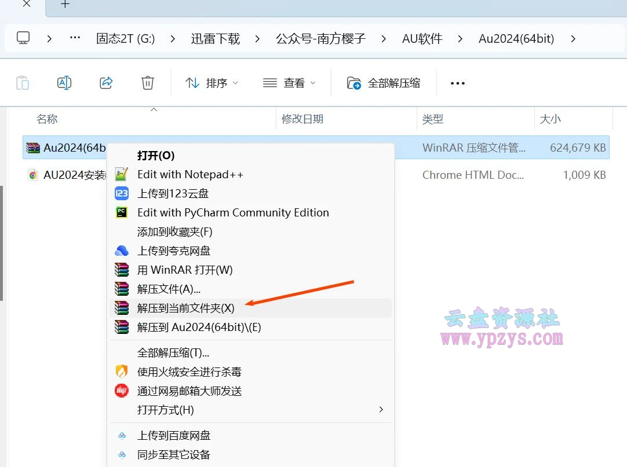Image resolution: width=627 pixels, height=467 pixels.
Task: Open new tab with plus button
Action: pos(65,5)
